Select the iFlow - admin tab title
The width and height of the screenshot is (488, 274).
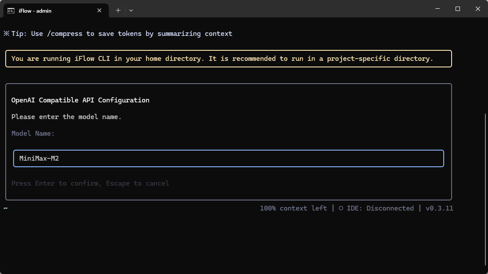click(35, 11)
